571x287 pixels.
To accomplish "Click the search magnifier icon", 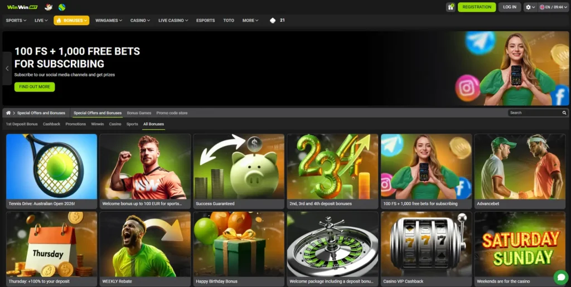I will tap(564, 113).
